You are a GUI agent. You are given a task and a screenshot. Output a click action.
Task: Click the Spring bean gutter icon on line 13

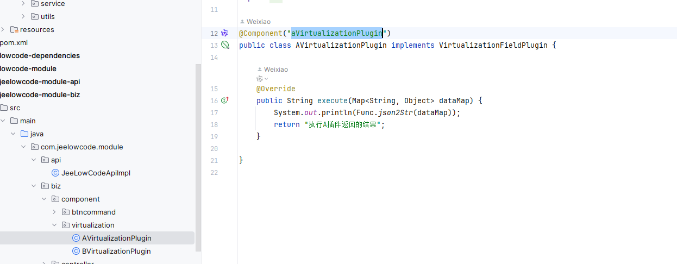tap(225, 45)
